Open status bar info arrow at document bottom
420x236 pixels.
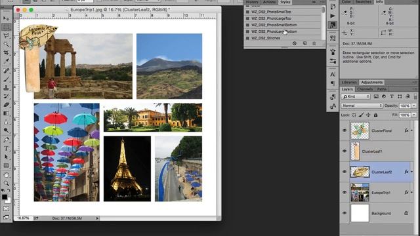tap(97, 218)
